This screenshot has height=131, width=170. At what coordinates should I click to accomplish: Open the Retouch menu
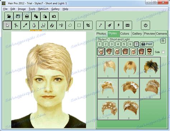(43, 9)
